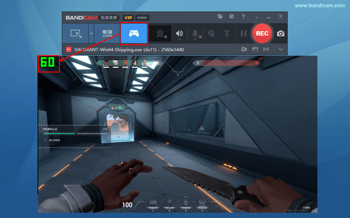350x218 pixels.
Task: Start recording with the red REC button
Action: tap(262, 34)
